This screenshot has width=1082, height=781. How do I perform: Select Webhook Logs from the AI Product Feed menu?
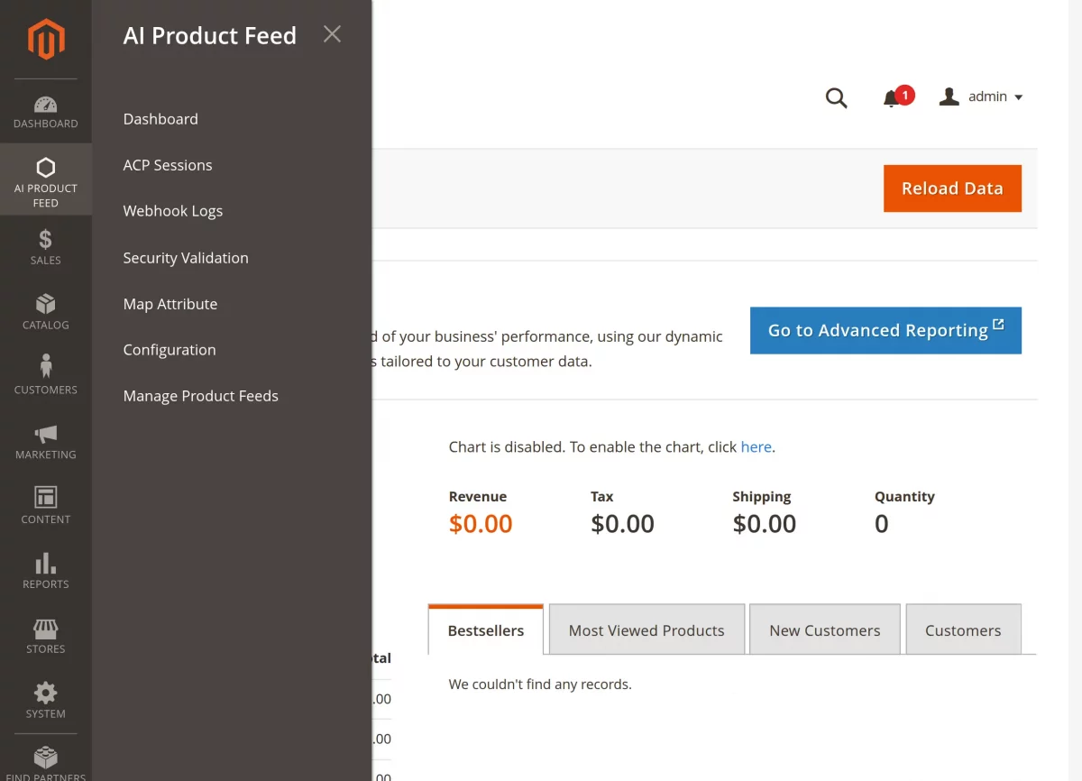point(172,210)
